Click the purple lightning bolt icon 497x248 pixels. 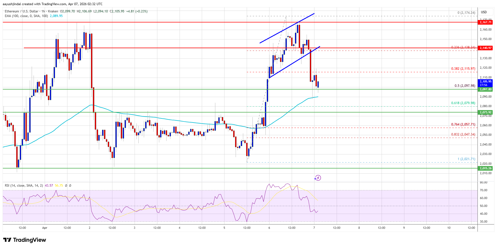(x=317, y=178)
